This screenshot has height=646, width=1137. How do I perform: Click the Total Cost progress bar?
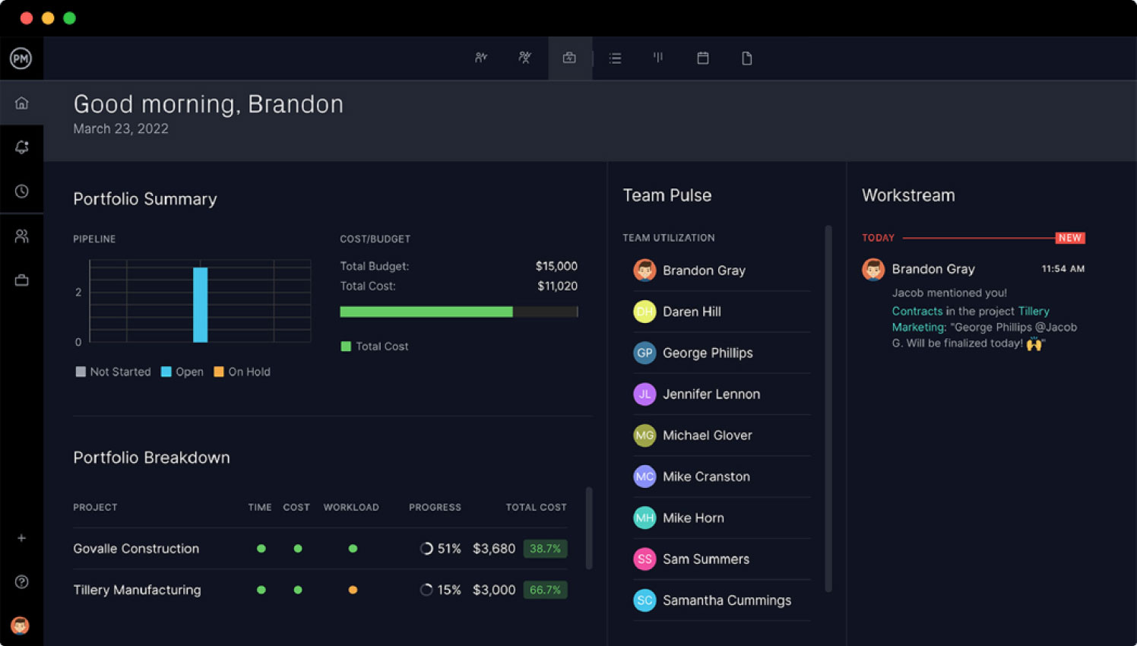(459, 312)
